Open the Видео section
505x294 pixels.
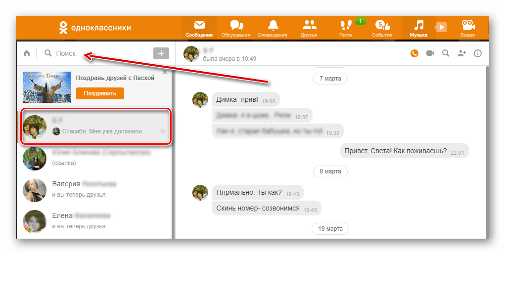click(467, 28)
